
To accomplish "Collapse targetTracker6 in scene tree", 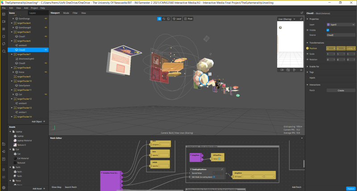I will pos(12,41).
